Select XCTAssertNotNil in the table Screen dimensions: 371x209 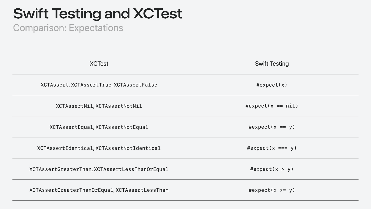[x=119, y=106]
